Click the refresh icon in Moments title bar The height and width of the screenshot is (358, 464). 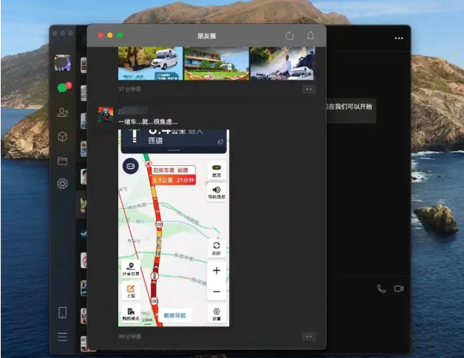coord(290,36)
